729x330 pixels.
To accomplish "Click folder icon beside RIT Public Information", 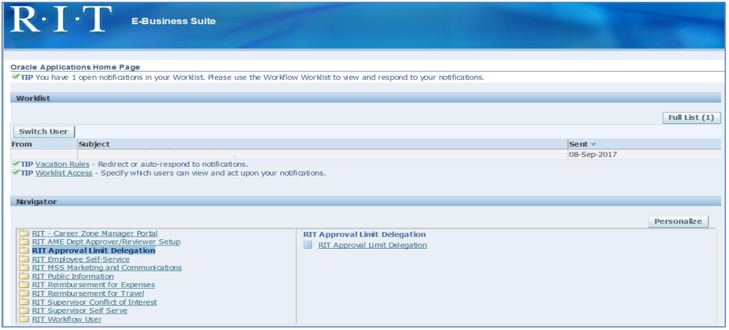I will tap(24, 276).
